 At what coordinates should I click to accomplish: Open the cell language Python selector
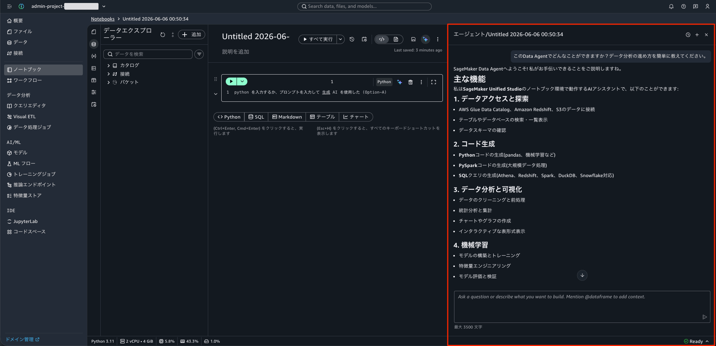coord(384,82)
